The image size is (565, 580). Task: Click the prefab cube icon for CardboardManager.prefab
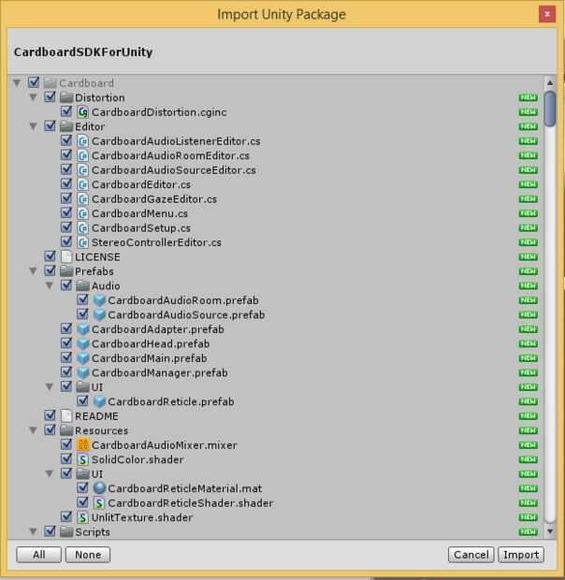(x=83, y=372)
